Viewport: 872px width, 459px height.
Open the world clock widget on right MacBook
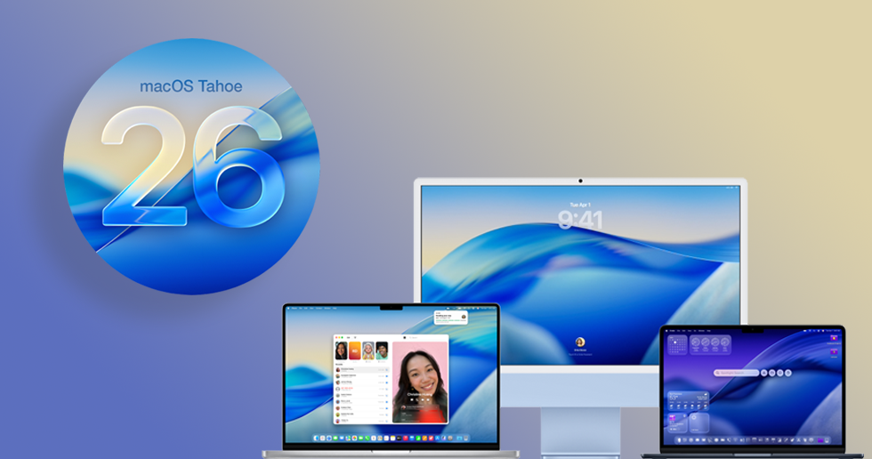click(710, 344)
